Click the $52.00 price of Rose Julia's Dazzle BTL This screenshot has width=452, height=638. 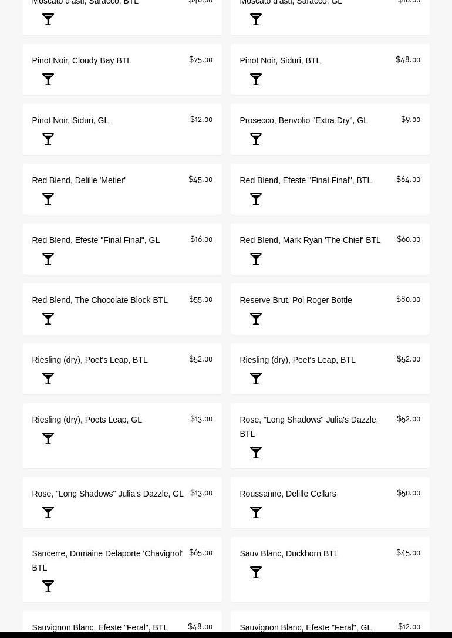(408, 419)
